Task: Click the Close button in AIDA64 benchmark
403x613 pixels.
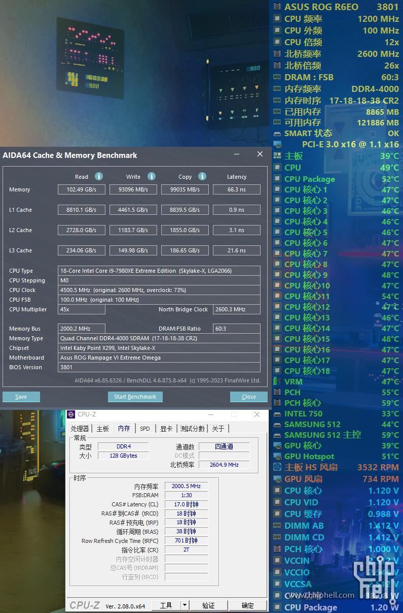Action: click(x=249, y=397)
